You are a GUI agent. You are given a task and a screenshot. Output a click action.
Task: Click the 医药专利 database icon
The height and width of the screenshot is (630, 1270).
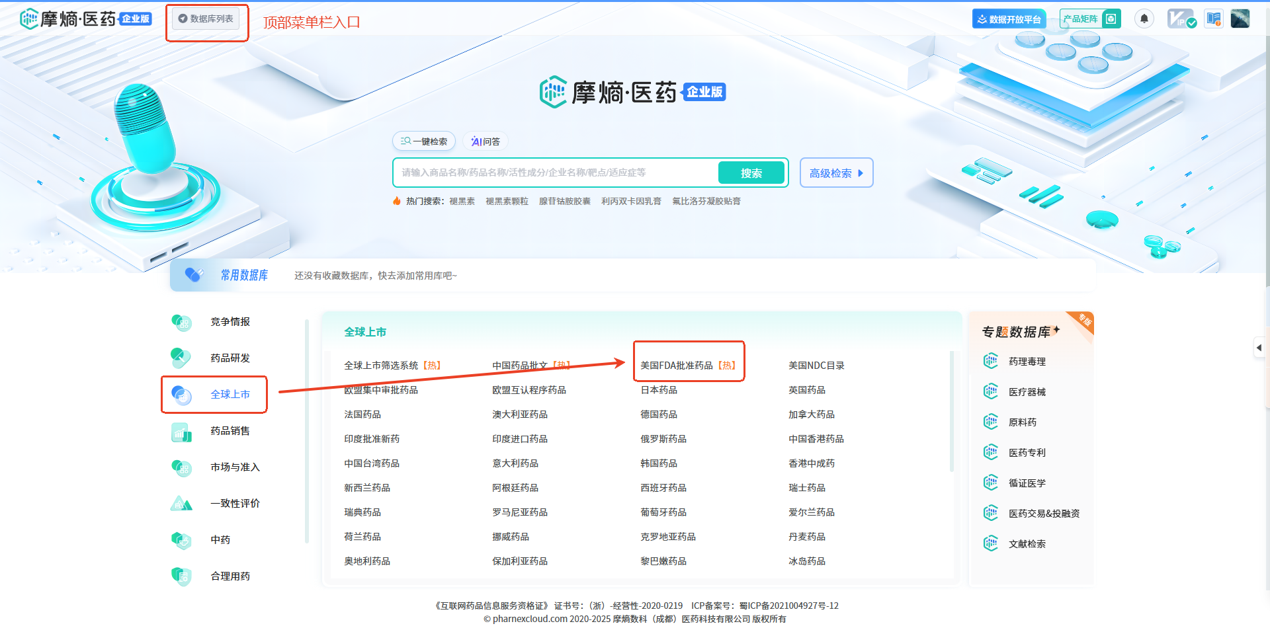(990, 452)
